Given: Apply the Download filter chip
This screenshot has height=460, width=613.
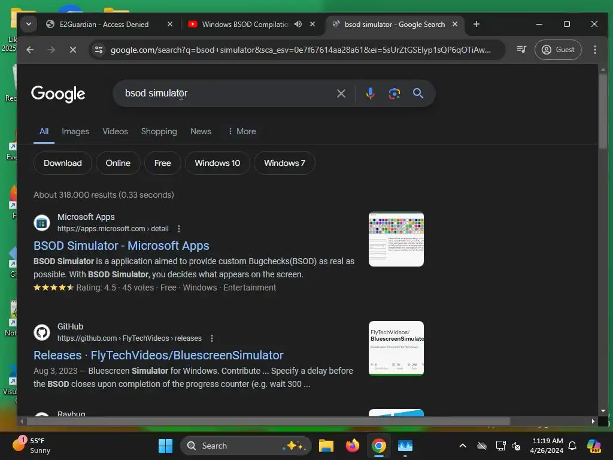Looking at the screenshot, I should (x=62, y=163).
